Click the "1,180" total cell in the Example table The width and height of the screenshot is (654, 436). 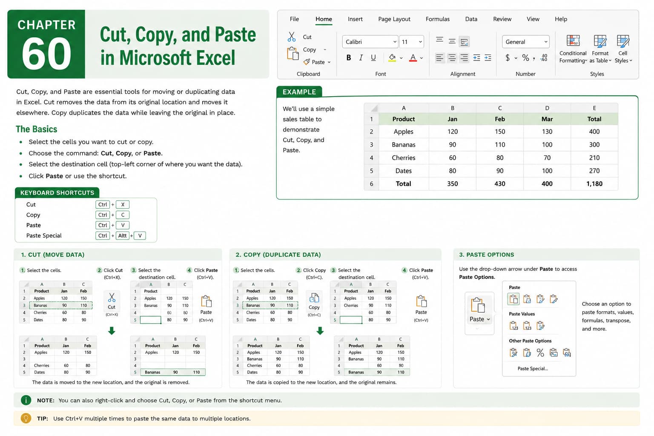(594, 184)
